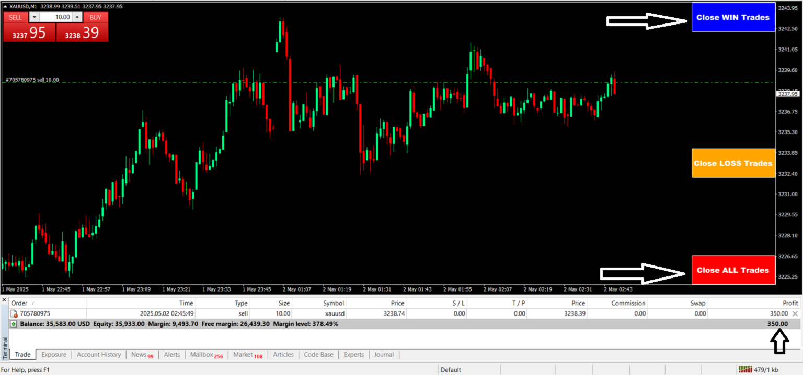Open the Market tab showing 108 items

[247, 355]
